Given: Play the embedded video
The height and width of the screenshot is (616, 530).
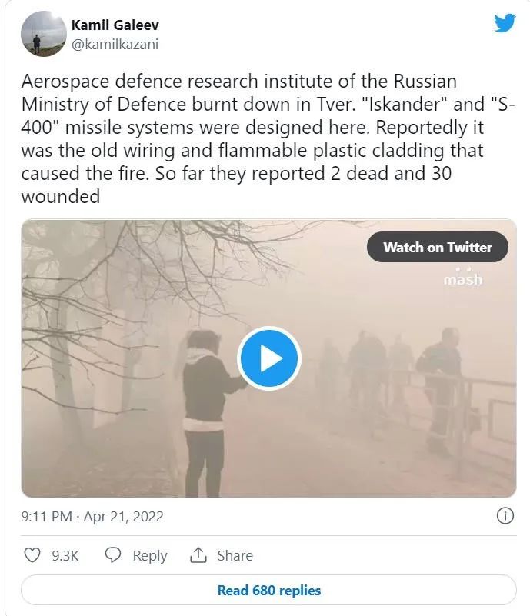Looking at the screenshot, I should point(268,358).
